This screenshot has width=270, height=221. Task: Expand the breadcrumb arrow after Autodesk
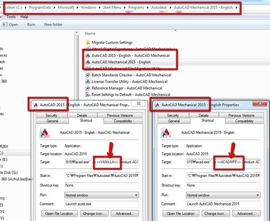(x=171, y=8)
